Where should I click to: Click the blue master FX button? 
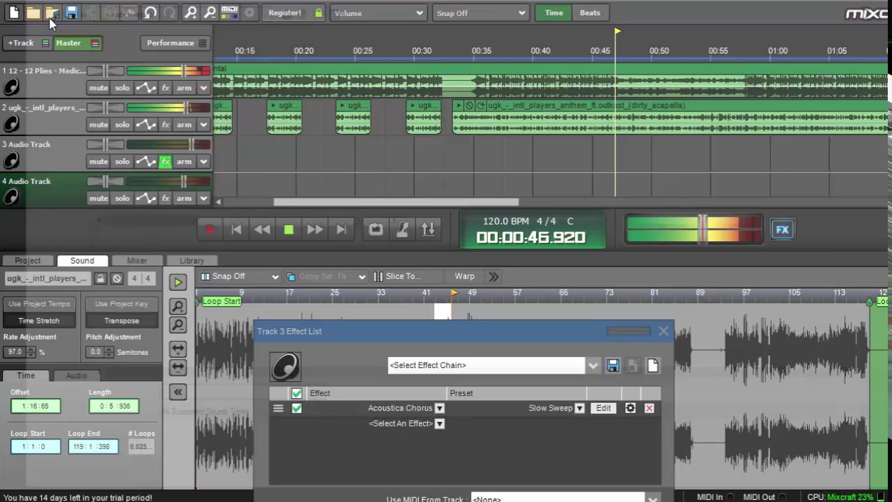(x=782, y=229)
